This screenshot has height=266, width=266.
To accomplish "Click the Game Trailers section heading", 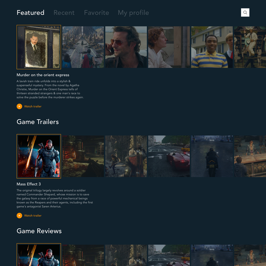I will pyautogui.click(x=38, y=122).
